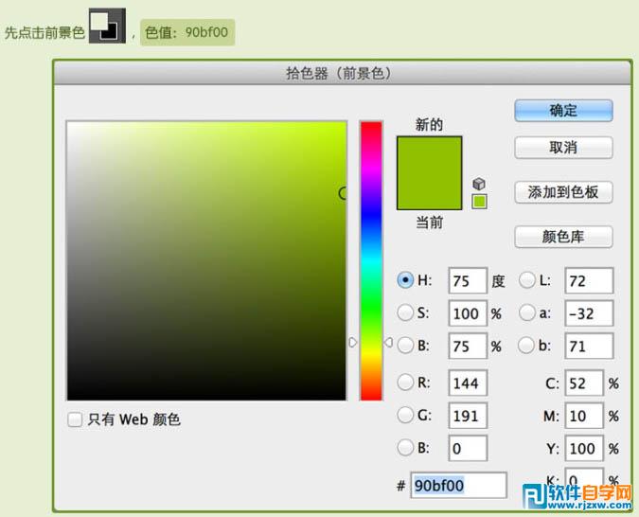Click the Lab b field showing 71
The height and width of the screenshot is (517, 639).
coord(589,346)
